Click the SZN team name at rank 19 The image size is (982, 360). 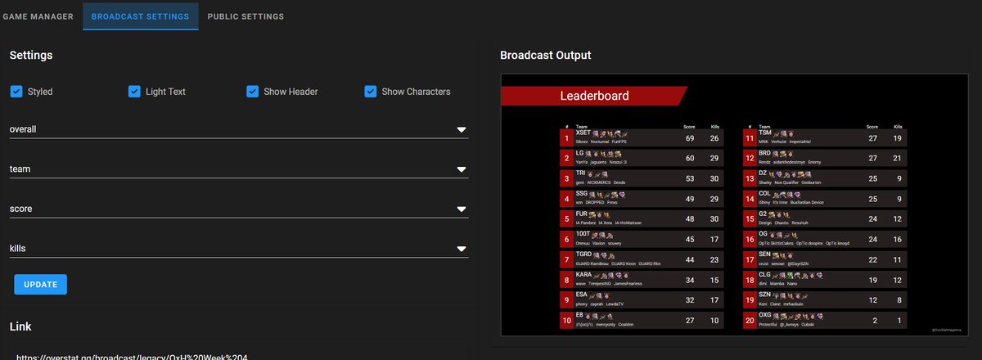[x=765, y=294]
